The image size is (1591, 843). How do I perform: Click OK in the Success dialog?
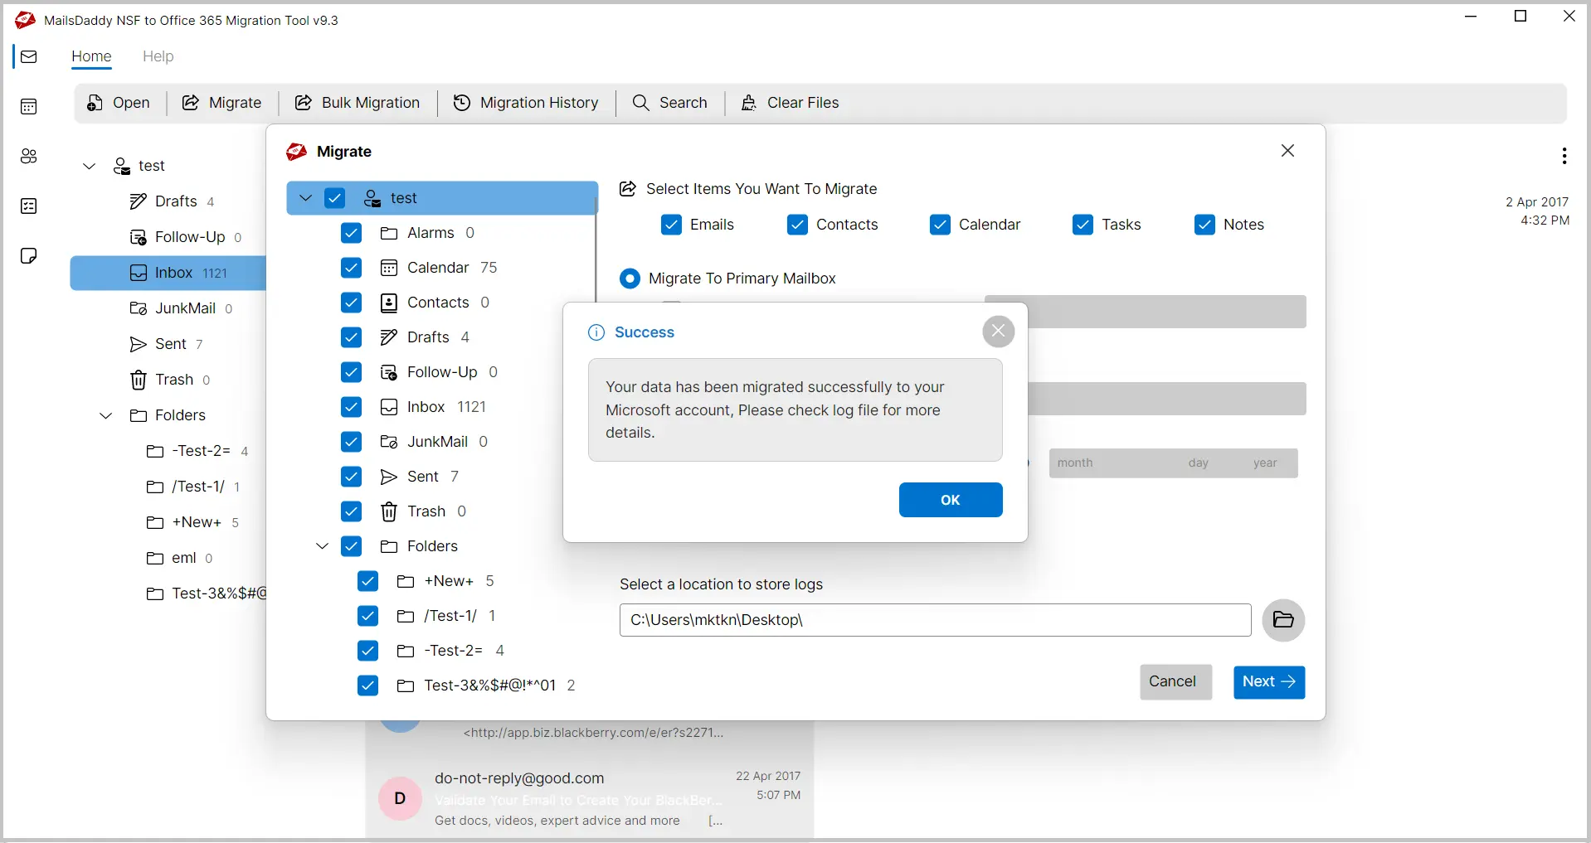(951, 500)
